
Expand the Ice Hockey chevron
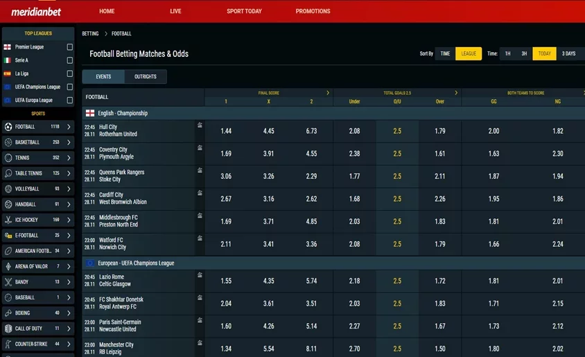pos(69,220)
